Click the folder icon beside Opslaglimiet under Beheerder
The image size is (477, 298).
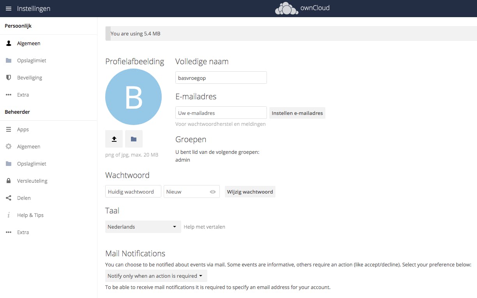coord(9,164)
